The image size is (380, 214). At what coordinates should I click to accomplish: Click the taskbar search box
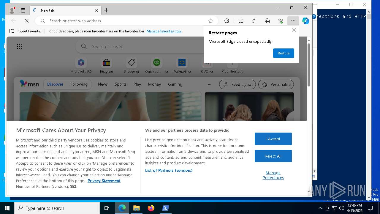click(x=57, y=208)
